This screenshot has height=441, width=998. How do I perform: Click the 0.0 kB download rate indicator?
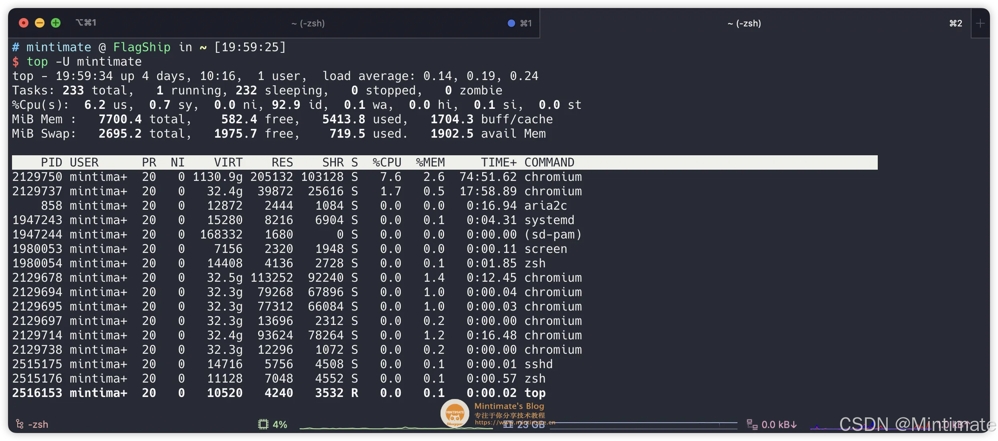779,424
